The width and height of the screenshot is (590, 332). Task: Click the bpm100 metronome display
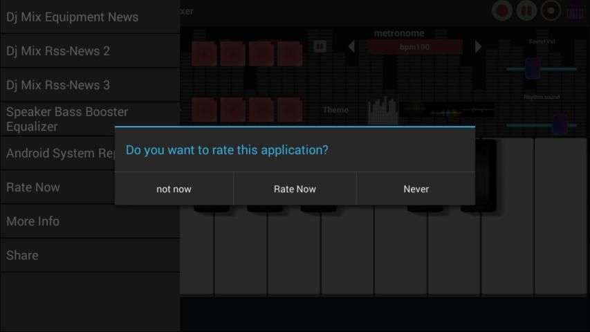point(414,47)
